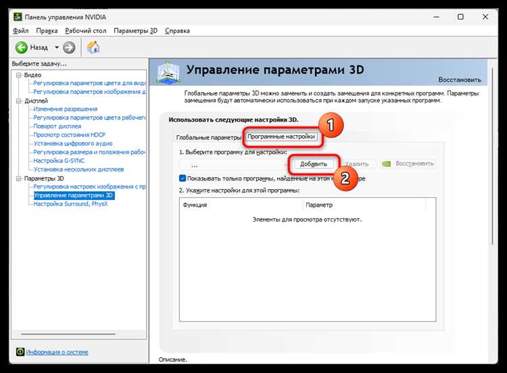Viewport: 507px width, 373px height.
Task: Minimize the NVIDIA control panel window
Action: (437, 17)
